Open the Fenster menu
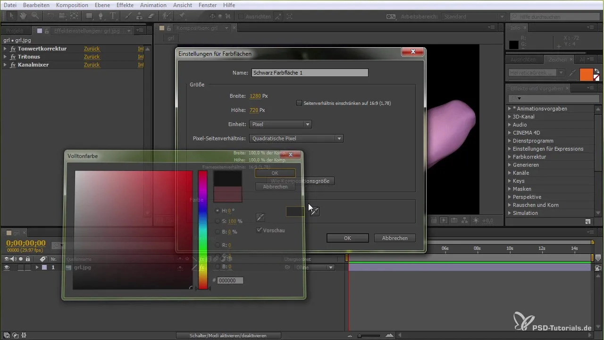This screenshot has height=340, width=604. click(208, 5)
